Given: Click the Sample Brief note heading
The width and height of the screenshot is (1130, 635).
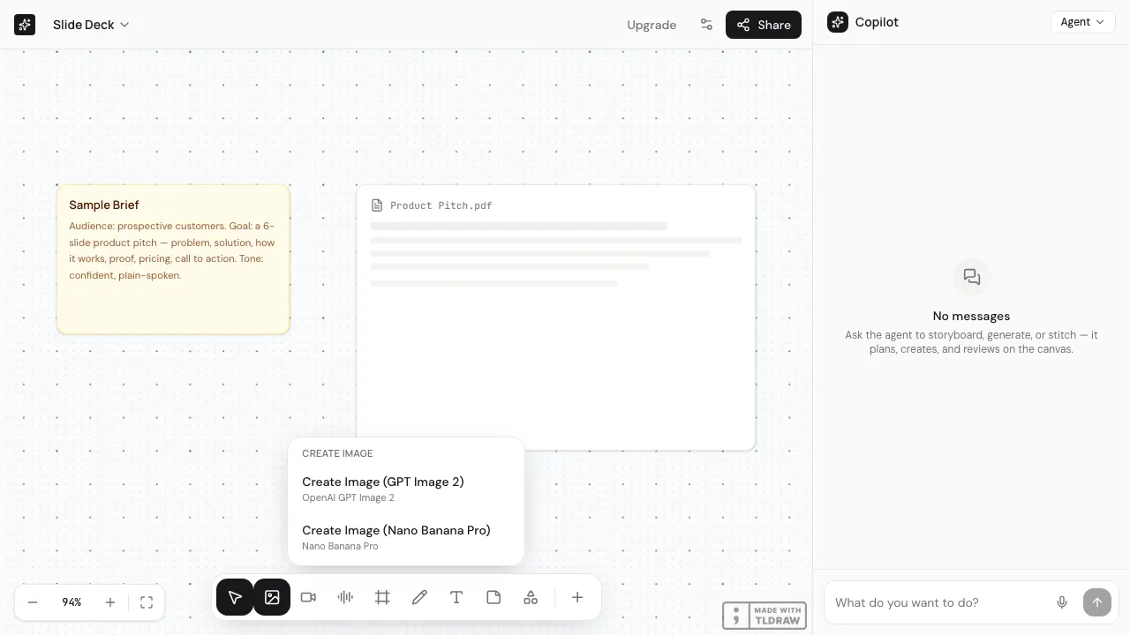Looking at the screenshot, I should [104, 205].
